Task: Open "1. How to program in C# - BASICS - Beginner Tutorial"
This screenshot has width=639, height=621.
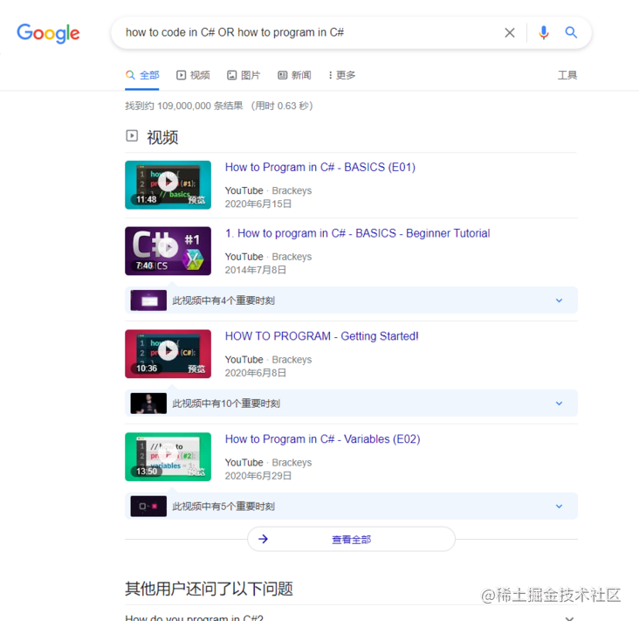Action: [357, 233]
